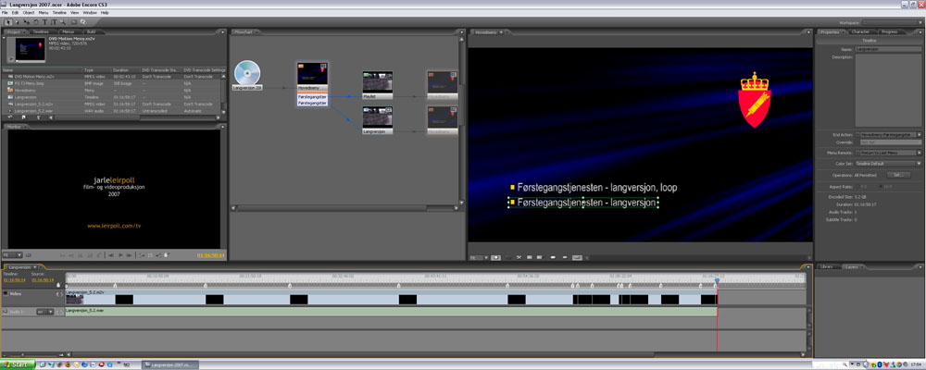Select the Langversjon timeline node in the Flowchart
The image size is (926, 370).
(x=378, y=120)
